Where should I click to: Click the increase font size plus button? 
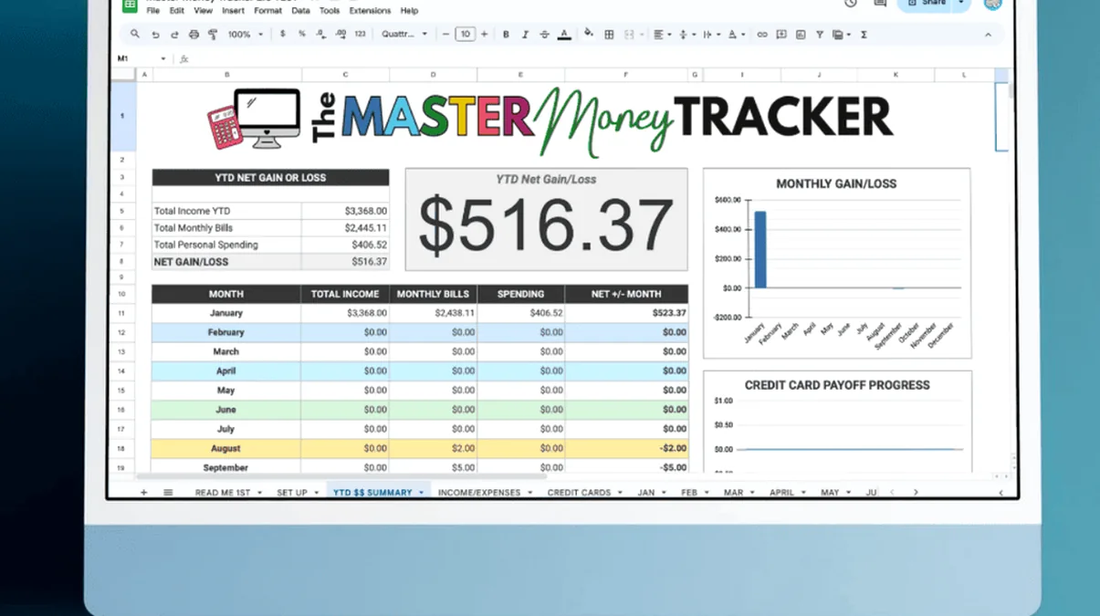(x=484, y=35)
